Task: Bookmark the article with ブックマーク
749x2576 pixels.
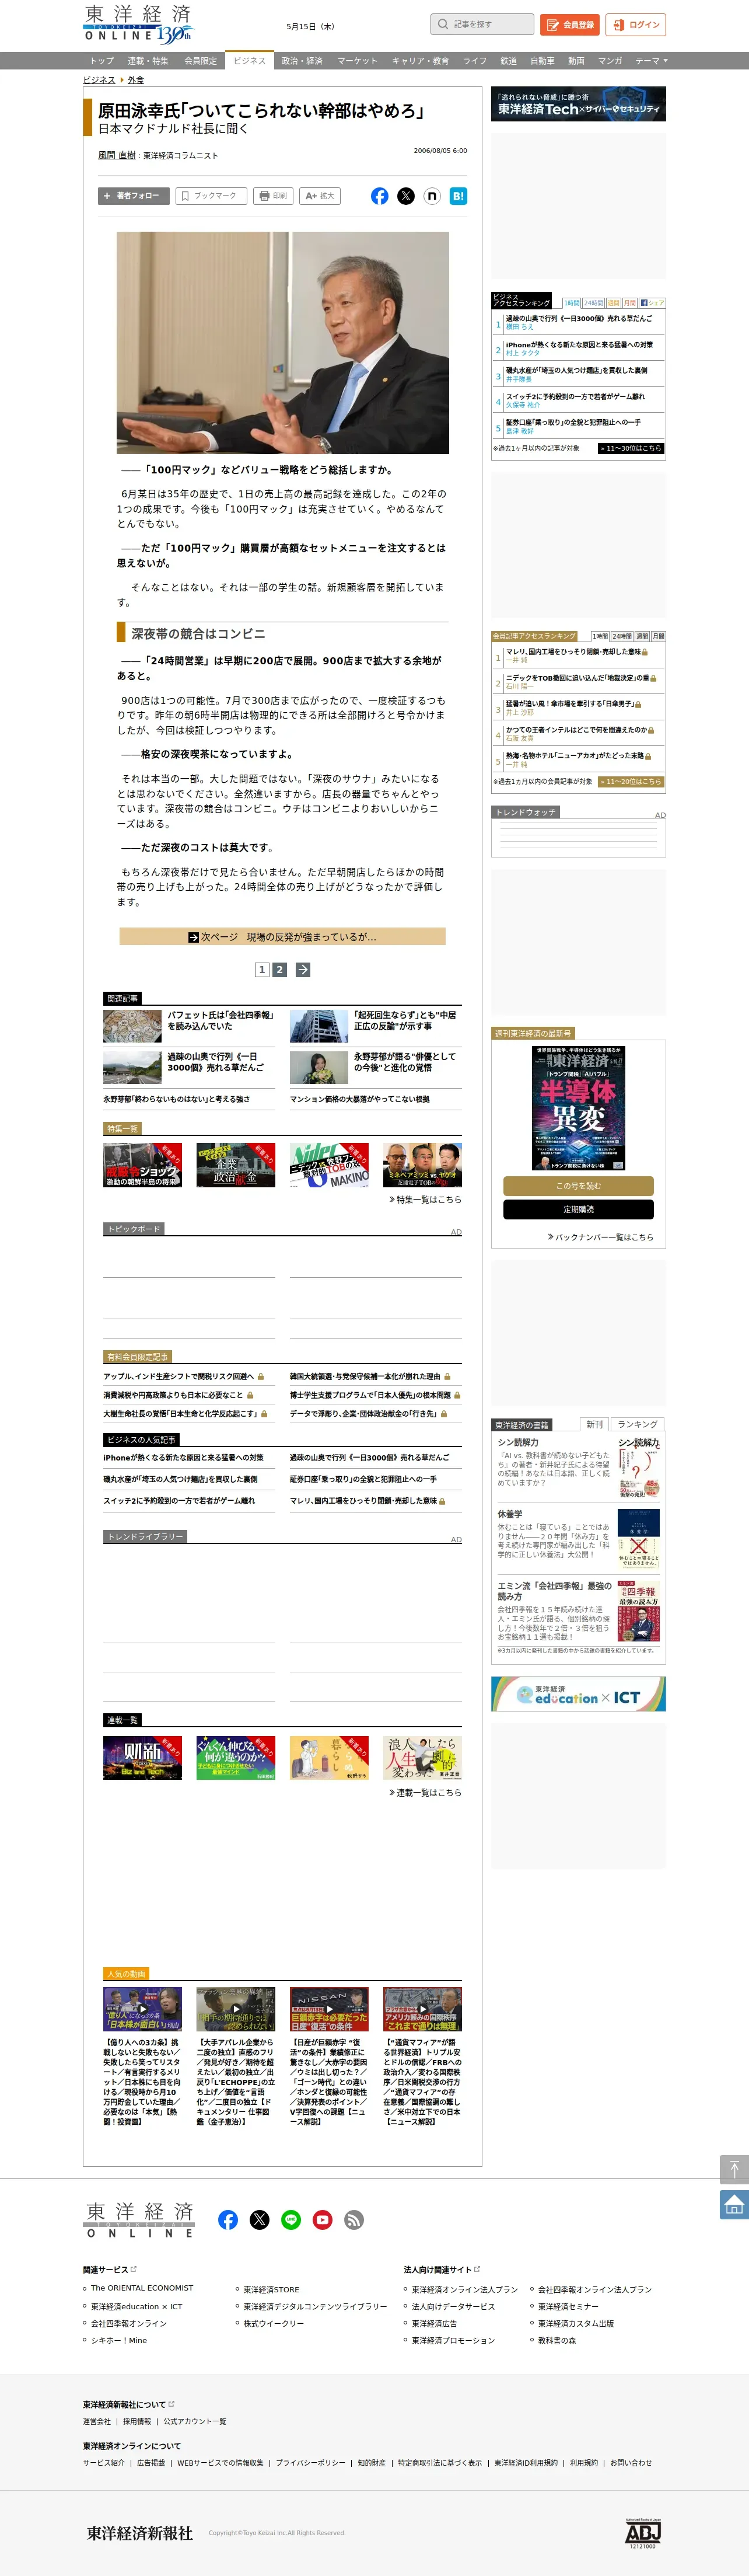Action: coord(211,196)
